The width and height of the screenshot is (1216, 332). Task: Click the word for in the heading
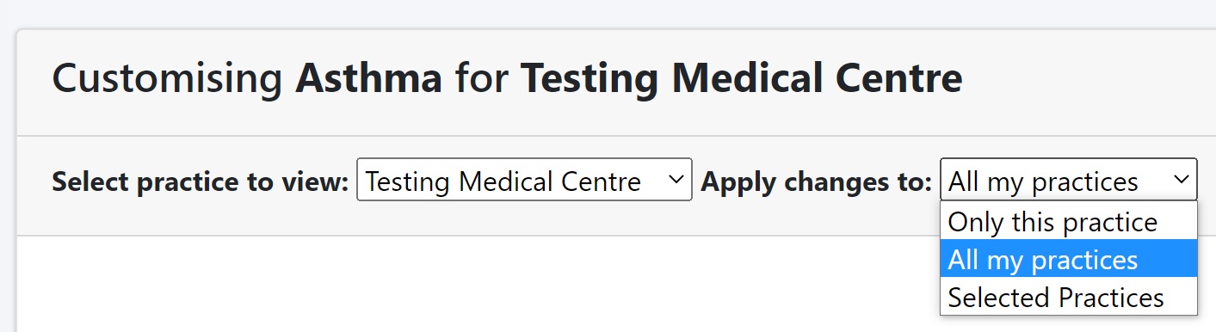(482, 79)
